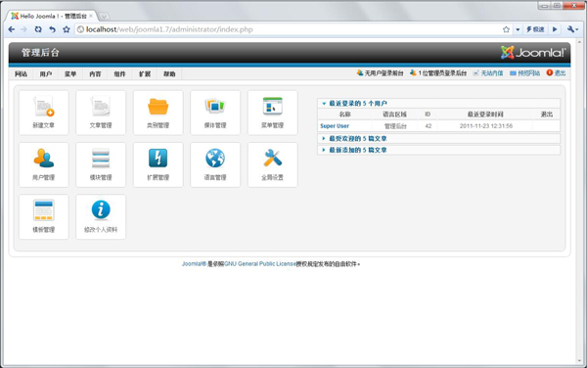Close the Hello Joomla! tab
Image resolution: width=587 pixels, height=368 pixels.
click(91, 16)
